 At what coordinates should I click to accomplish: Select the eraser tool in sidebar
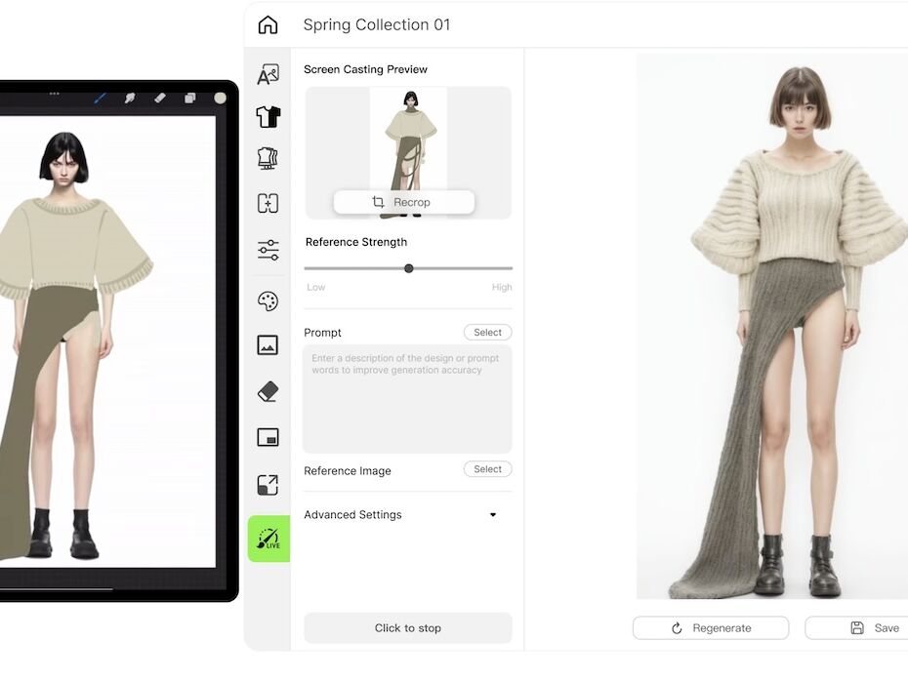click(268, 392)
